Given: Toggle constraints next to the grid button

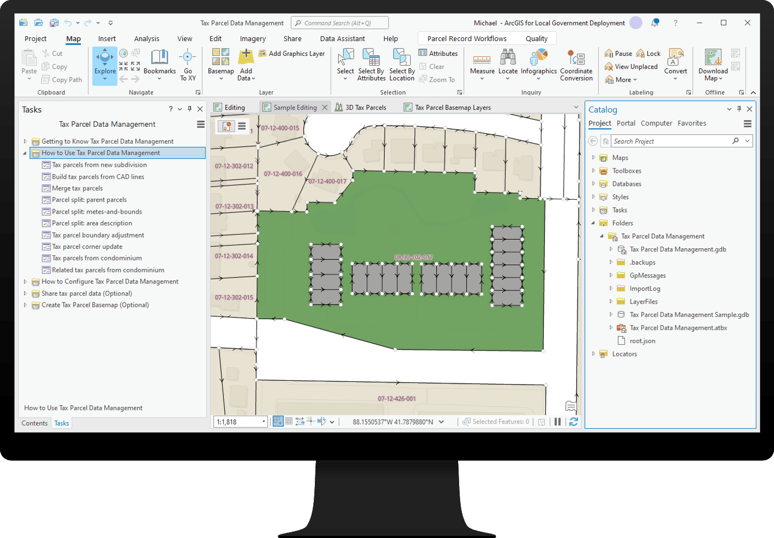Looking at the screenshot, I should point(300,421).
